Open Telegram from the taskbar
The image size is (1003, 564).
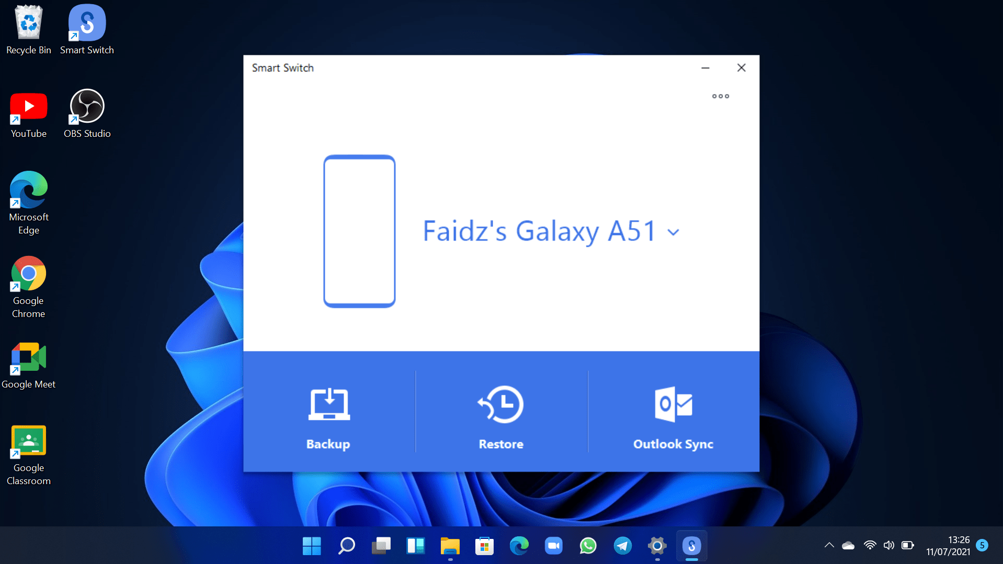click(x=622, y=546)
